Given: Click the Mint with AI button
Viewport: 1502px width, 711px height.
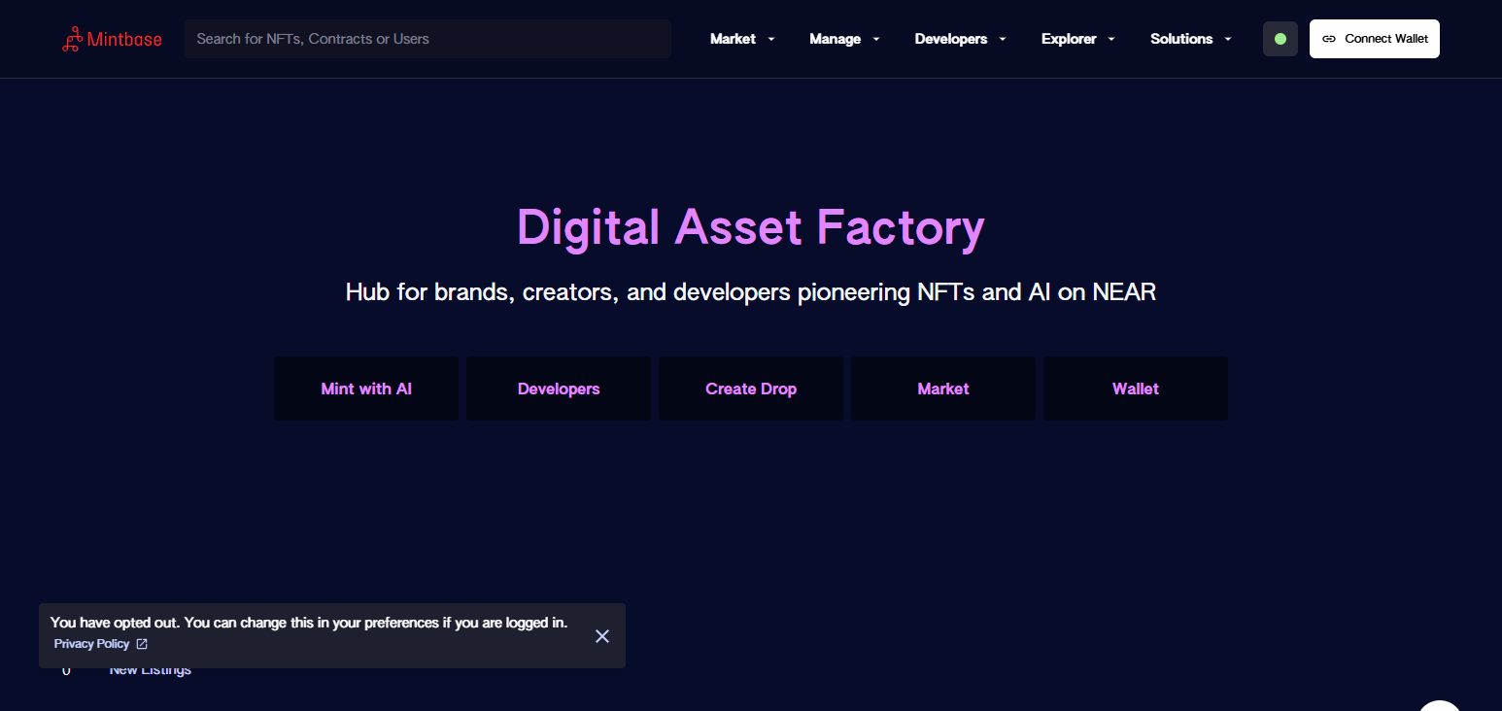Looking at the screenshot, I should [366, 389].
